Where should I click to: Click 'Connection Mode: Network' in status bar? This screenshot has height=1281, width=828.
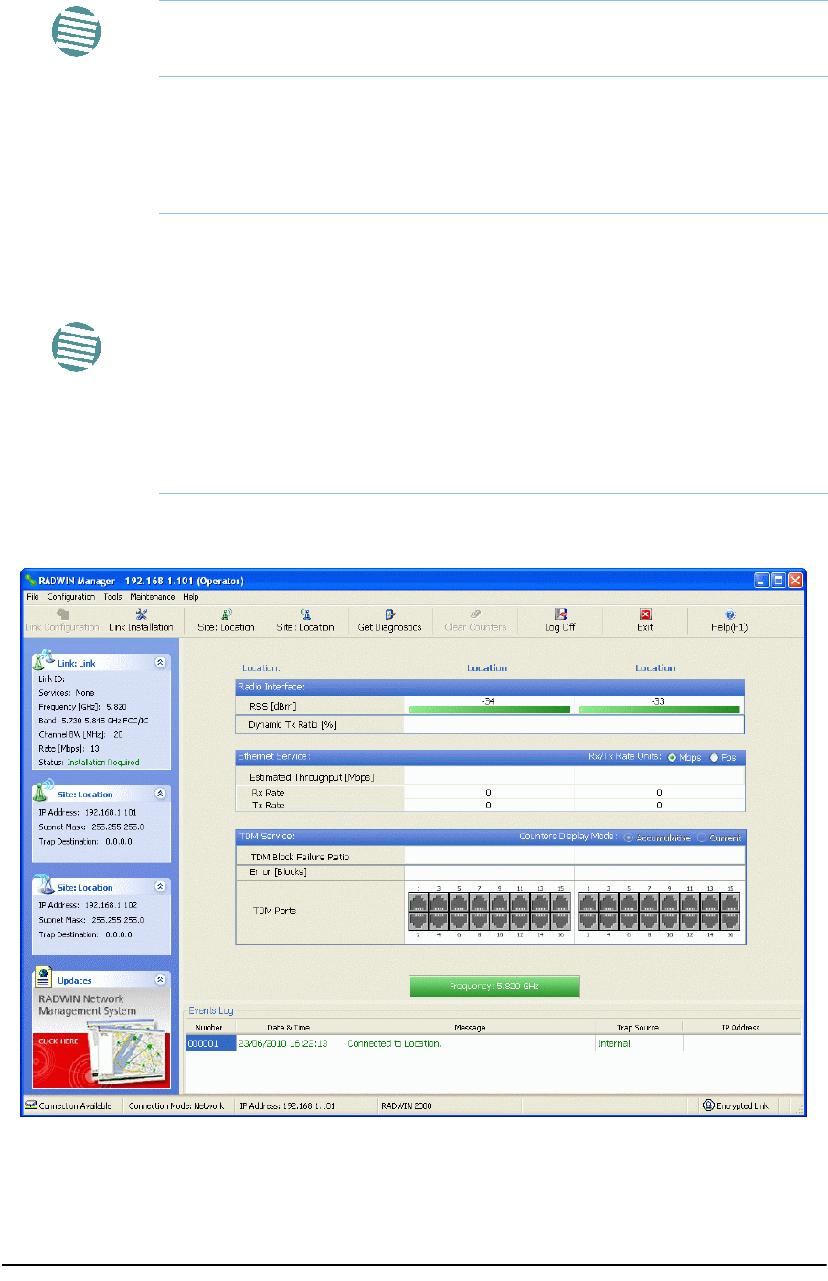pyautogui.click(x=176, y=1105)
